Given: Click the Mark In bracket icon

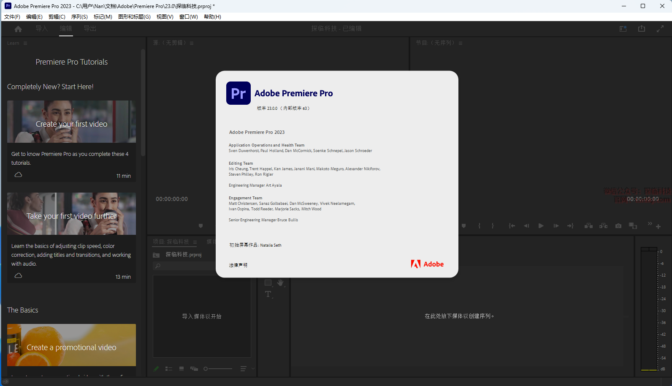Looking at the screenshot, I should point(480,226).
